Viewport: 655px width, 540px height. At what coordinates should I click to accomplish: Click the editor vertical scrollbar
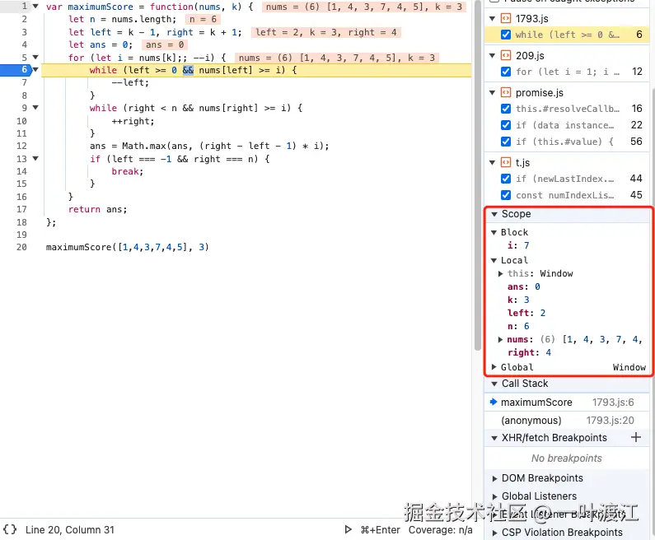[x=478, y=175]
